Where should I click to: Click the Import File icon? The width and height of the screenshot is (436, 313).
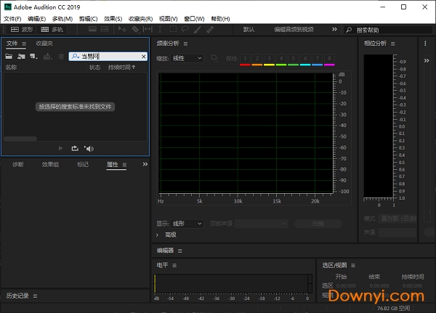(x=21, y=56)
